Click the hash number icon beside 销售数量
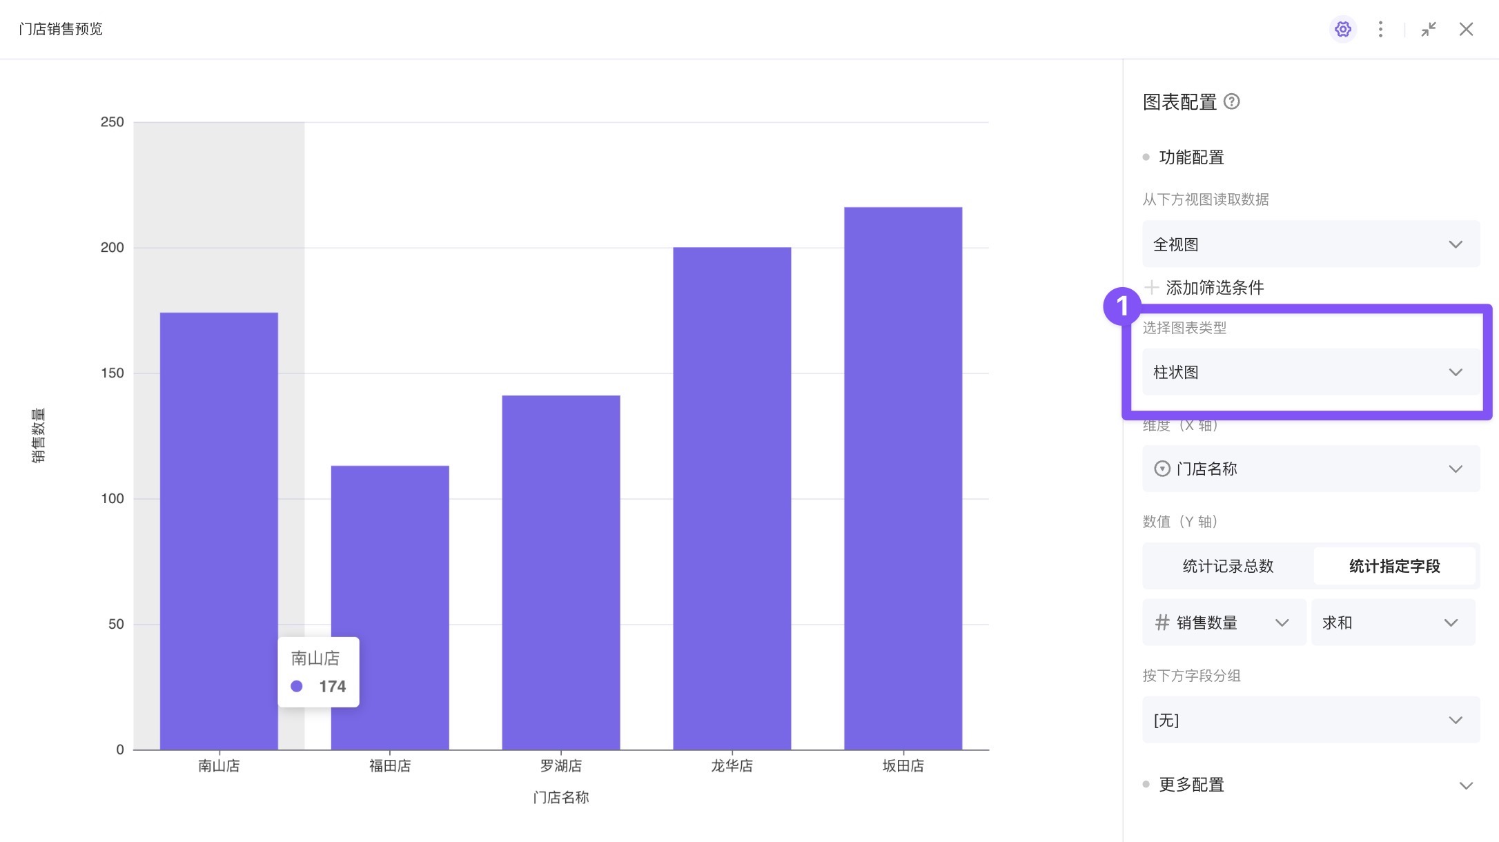The image size is (1499, 842). coord(1162,623)
